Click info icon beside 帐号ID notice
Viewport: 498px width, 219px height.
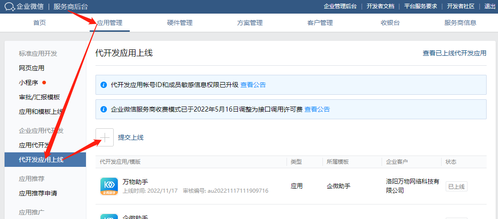(x=103, y=85)
